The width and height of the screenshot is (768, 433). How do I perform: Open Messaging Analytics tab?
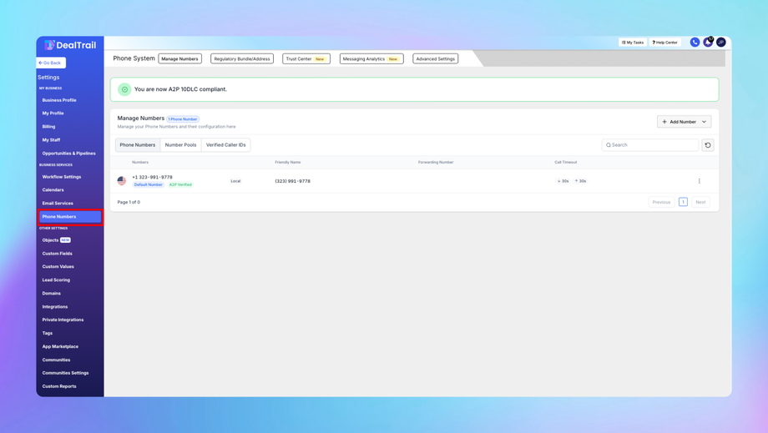[371, 58]
